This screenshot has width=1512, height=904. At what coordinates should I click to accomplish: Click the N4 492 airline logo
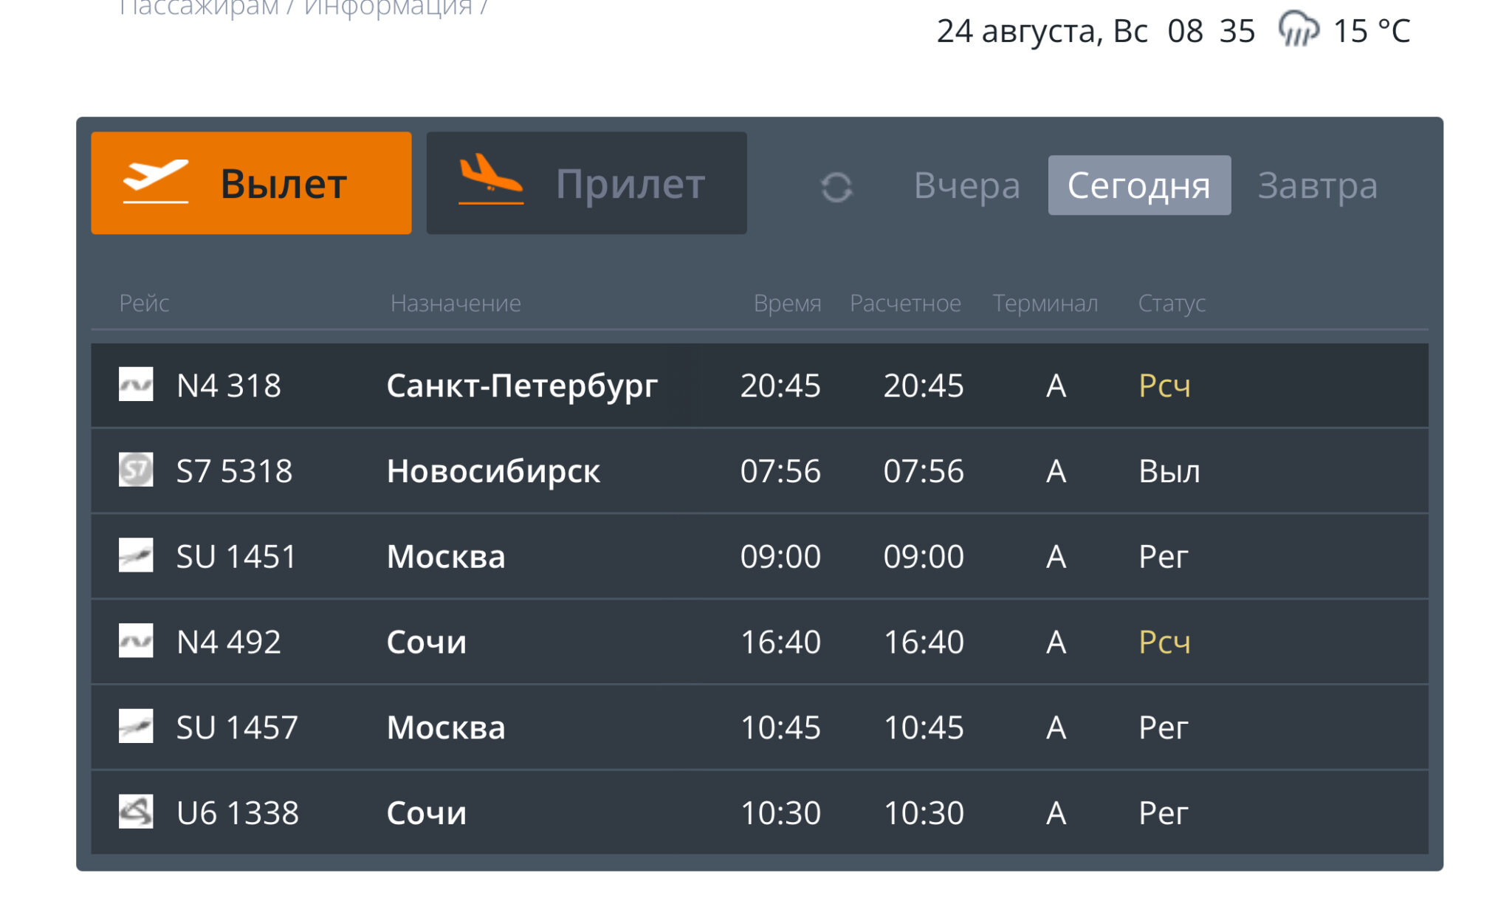pos(136,641)
